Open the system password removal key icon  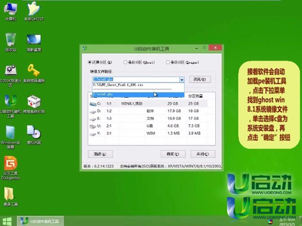[34, 73]
